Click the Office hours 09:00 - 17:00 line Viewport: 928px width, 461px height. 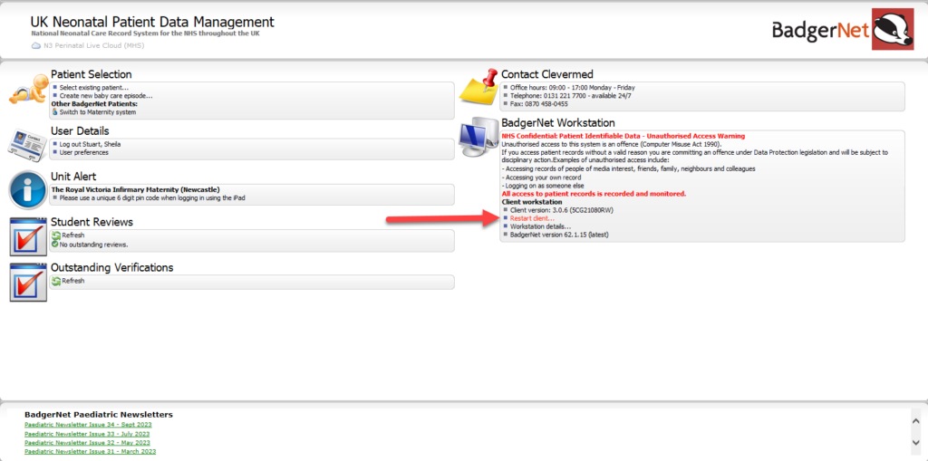(x=573, y=88)
